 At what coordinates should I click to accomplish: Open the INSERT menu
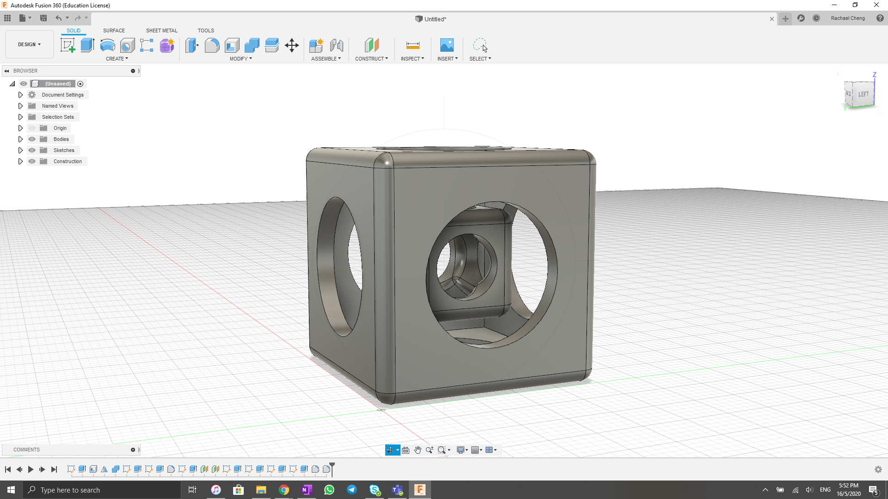pos(447,59)
